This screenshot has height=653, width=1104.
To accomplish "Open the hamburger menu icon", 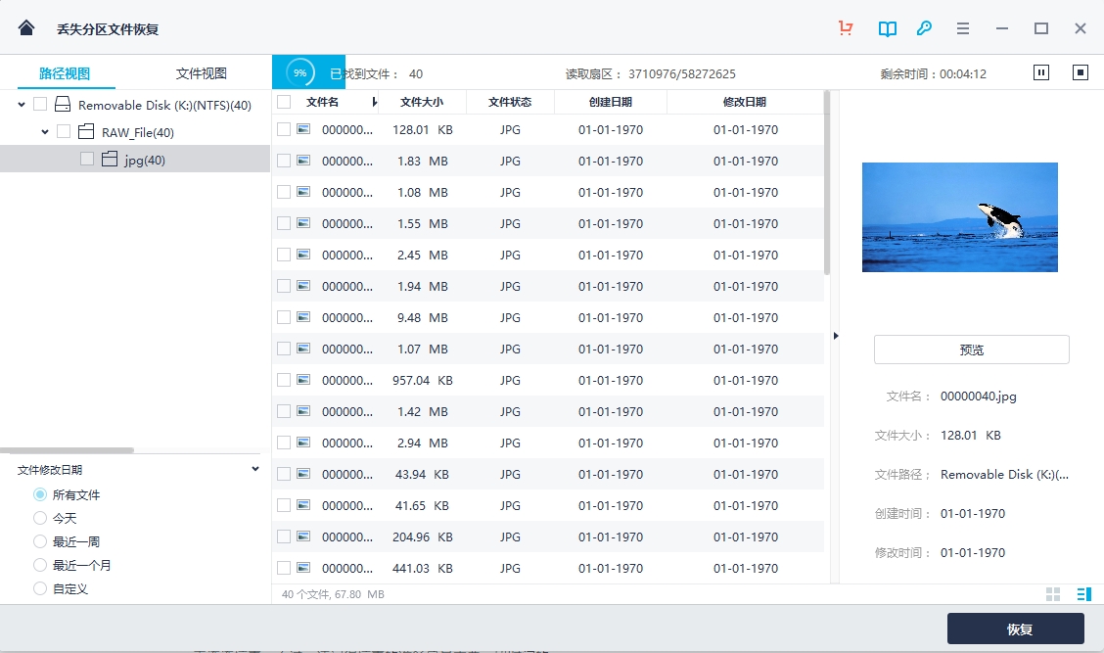I will click(x=963, y=28).
